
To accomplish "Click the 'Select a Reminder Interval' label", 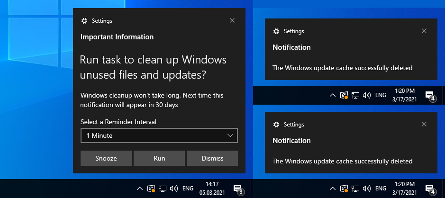I will tap(118, 122).
